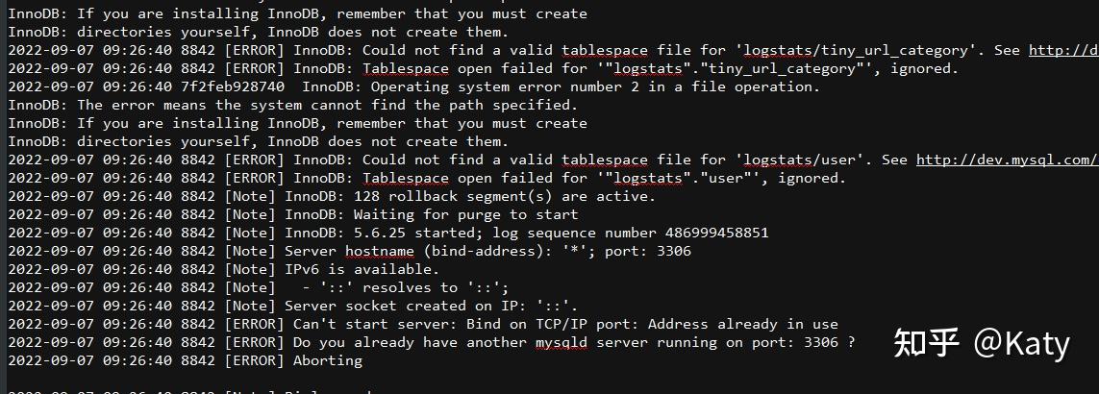Click the 'logstats/tiny_url_category' tablespace name
The image size is (1099, 394).
click(x=871, y=50)
